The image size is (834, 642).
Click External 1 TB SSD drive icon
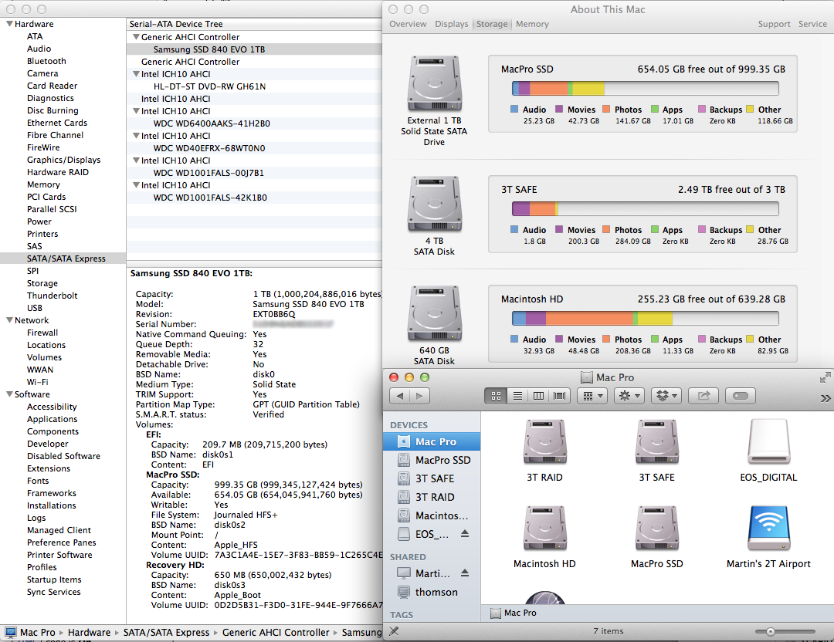click(435, 83)
